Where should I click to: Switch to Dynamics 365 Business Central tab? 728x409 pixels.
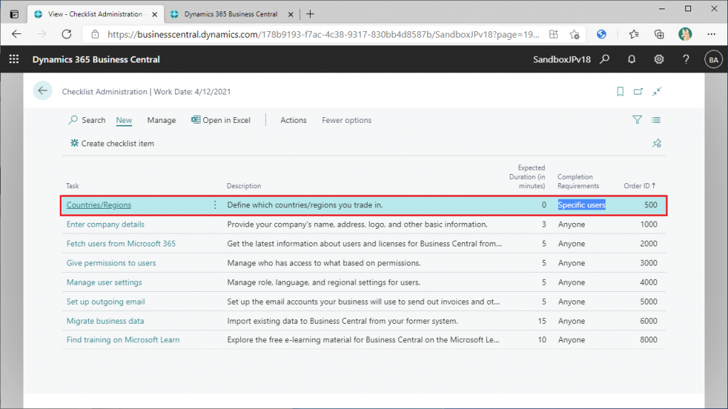click(231, 14)
